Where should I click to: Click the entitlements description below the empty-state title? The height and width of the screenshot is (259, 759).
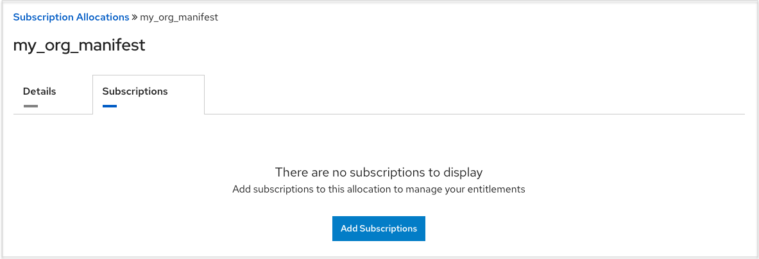click(379, 189)
